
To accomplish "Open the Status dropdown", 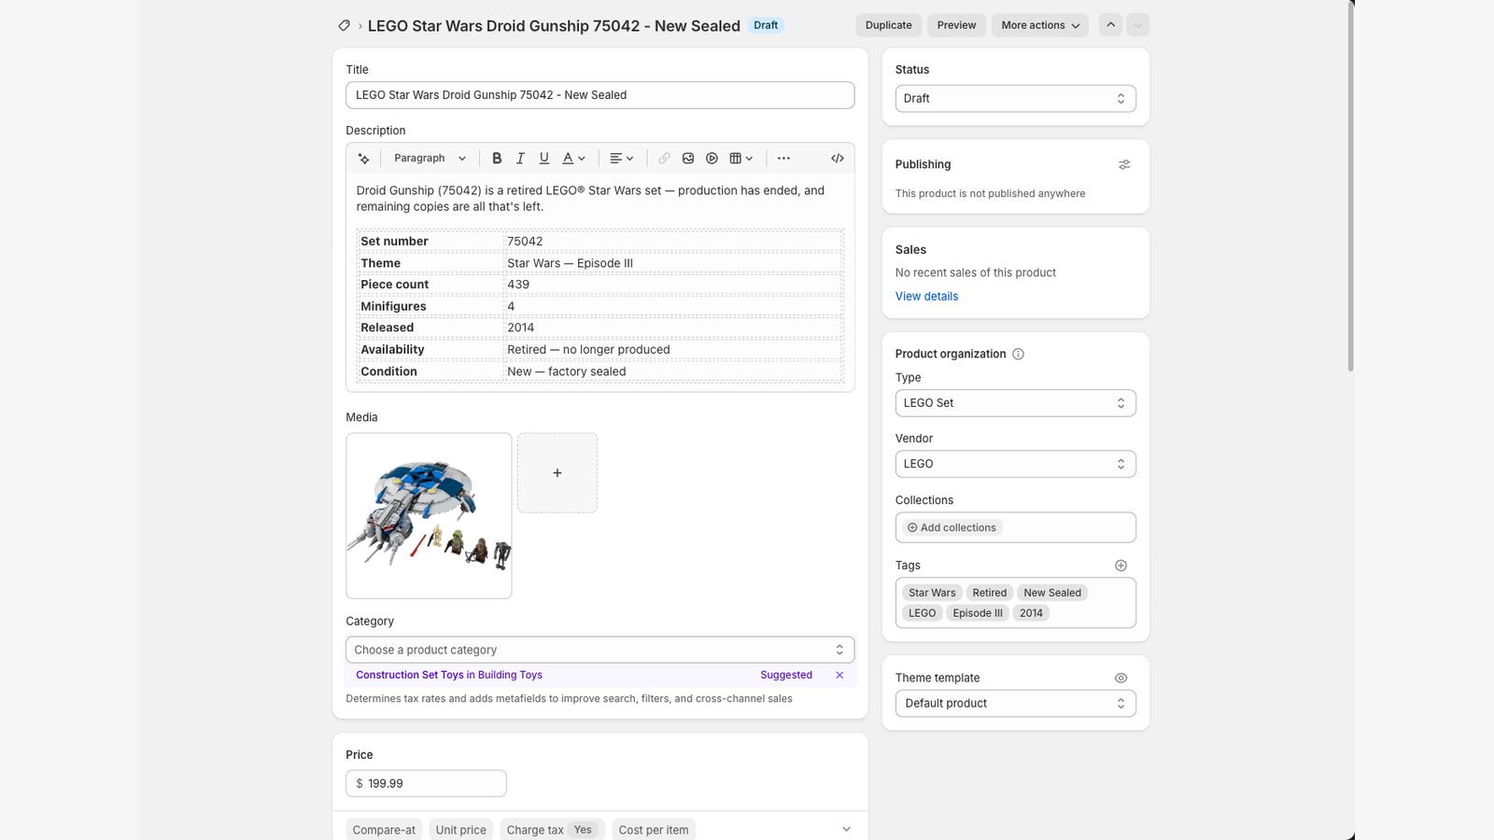I will (x=1015, y=99).
